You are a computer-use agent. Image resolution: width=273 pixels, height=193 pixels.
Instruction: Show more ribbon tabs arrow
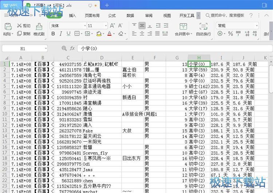[198, 16]
